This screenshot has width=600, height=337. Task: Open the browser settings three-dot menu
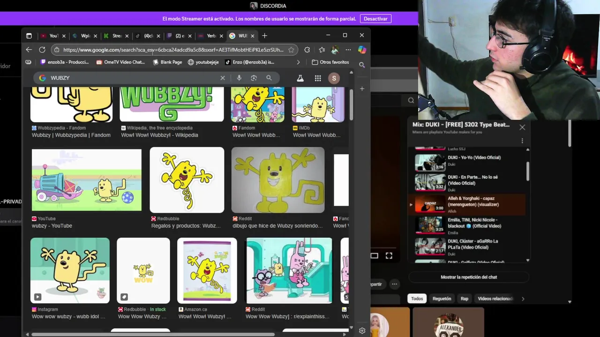[348, 50]
